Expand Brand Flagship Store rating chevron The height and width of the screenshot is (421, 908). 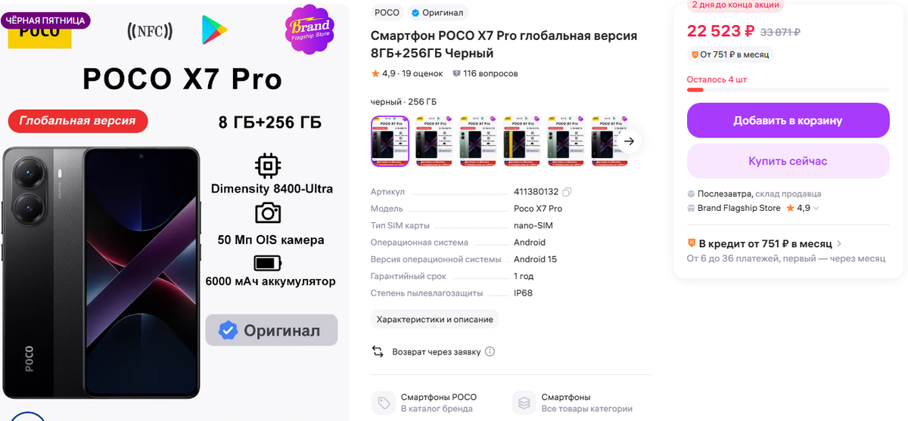816,209
